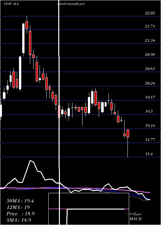Click the 50MA : 19.4 readout
This screenshot has height=225, width=161.
pyautogui.click(x=20, y=201)
